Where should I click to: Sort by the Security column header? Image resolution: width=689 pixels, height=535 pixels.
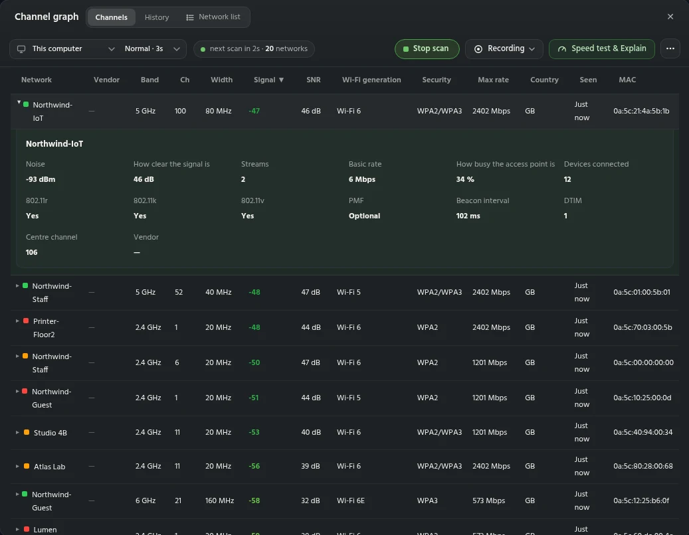coord(437,80)
